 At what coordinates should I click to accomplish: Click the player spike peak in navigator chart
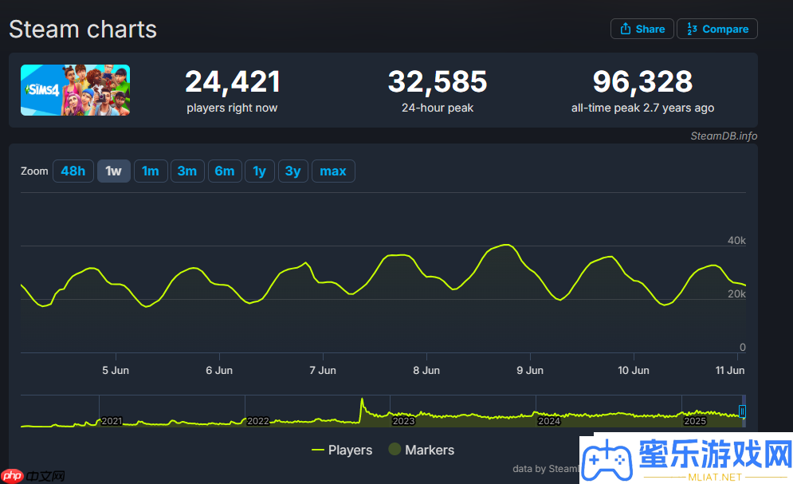[x=362, y=400]
